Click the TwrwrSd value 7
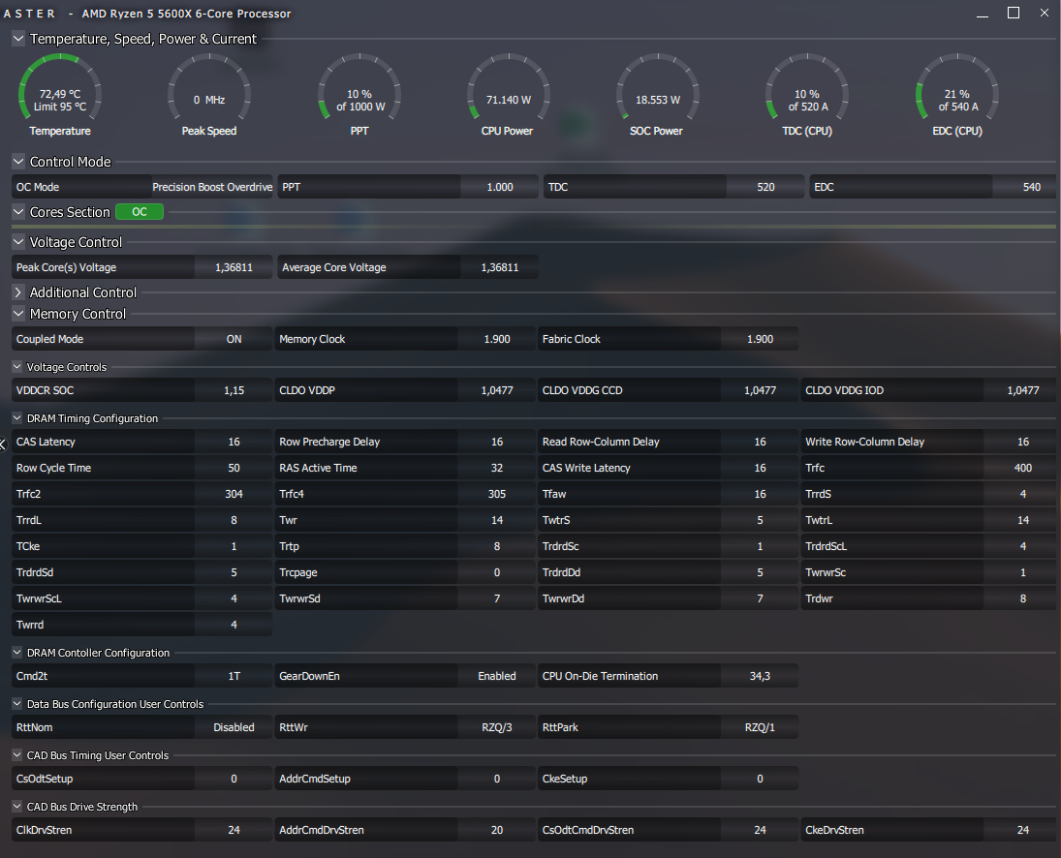Image resolution: width=1061 pixels, height=858 pixels. 497,599
